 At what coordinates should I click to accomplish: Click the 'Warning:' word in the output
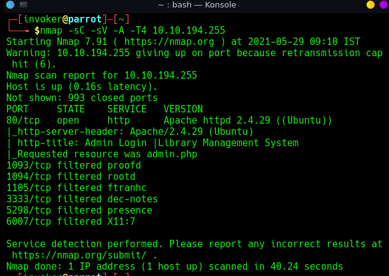(29, 53)
